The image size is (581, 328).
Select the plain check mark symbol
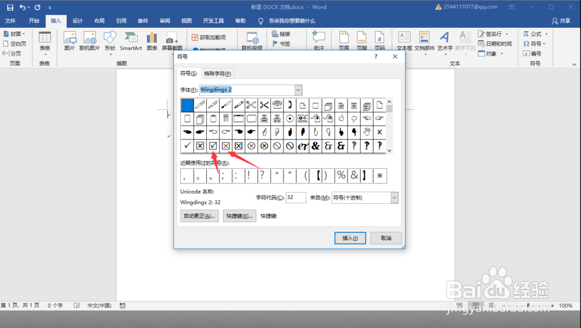pyautogui.click(x=187, y=146)
